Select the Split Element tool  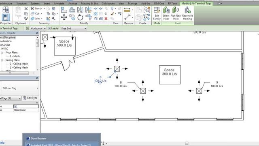pos(96,9)
